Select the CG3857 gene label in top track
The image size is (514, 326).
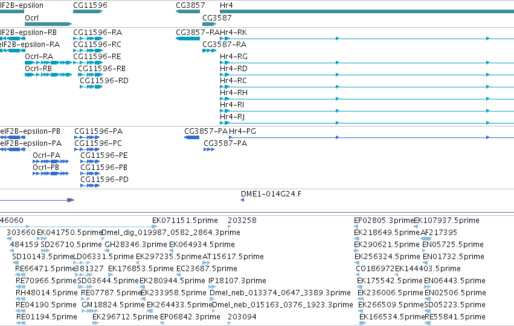(x=190, y=5)
